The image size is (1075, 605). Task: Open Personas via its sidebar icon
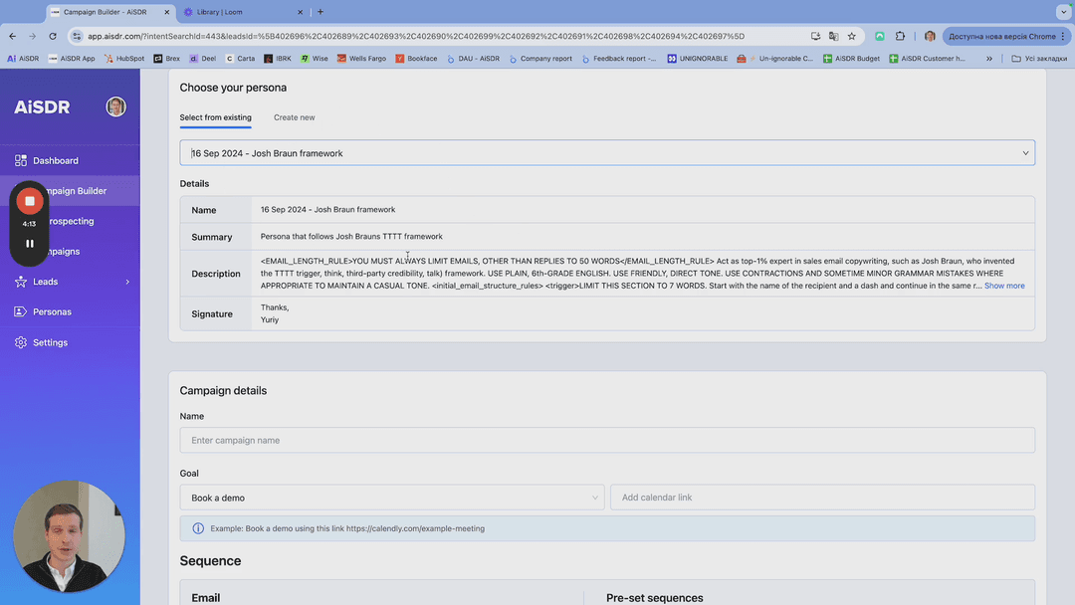click(21, 311)
